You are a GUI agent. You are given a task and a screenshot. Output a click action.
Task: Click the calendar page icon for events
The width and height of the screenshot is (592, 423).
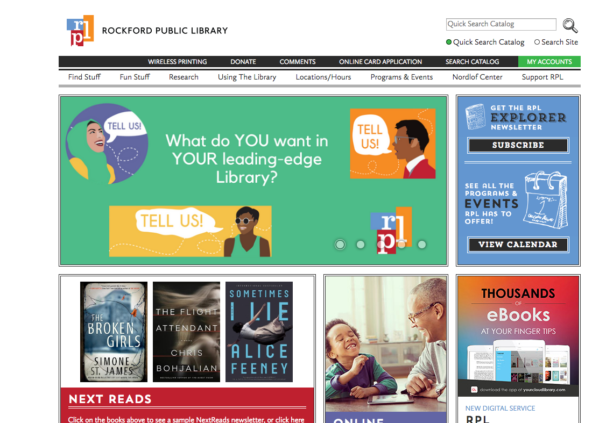click(546, 199)
